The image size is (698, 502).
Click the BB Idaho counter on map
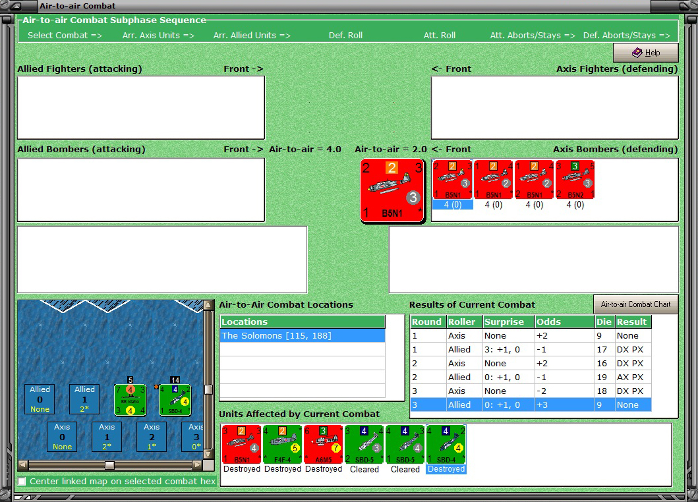131,400
